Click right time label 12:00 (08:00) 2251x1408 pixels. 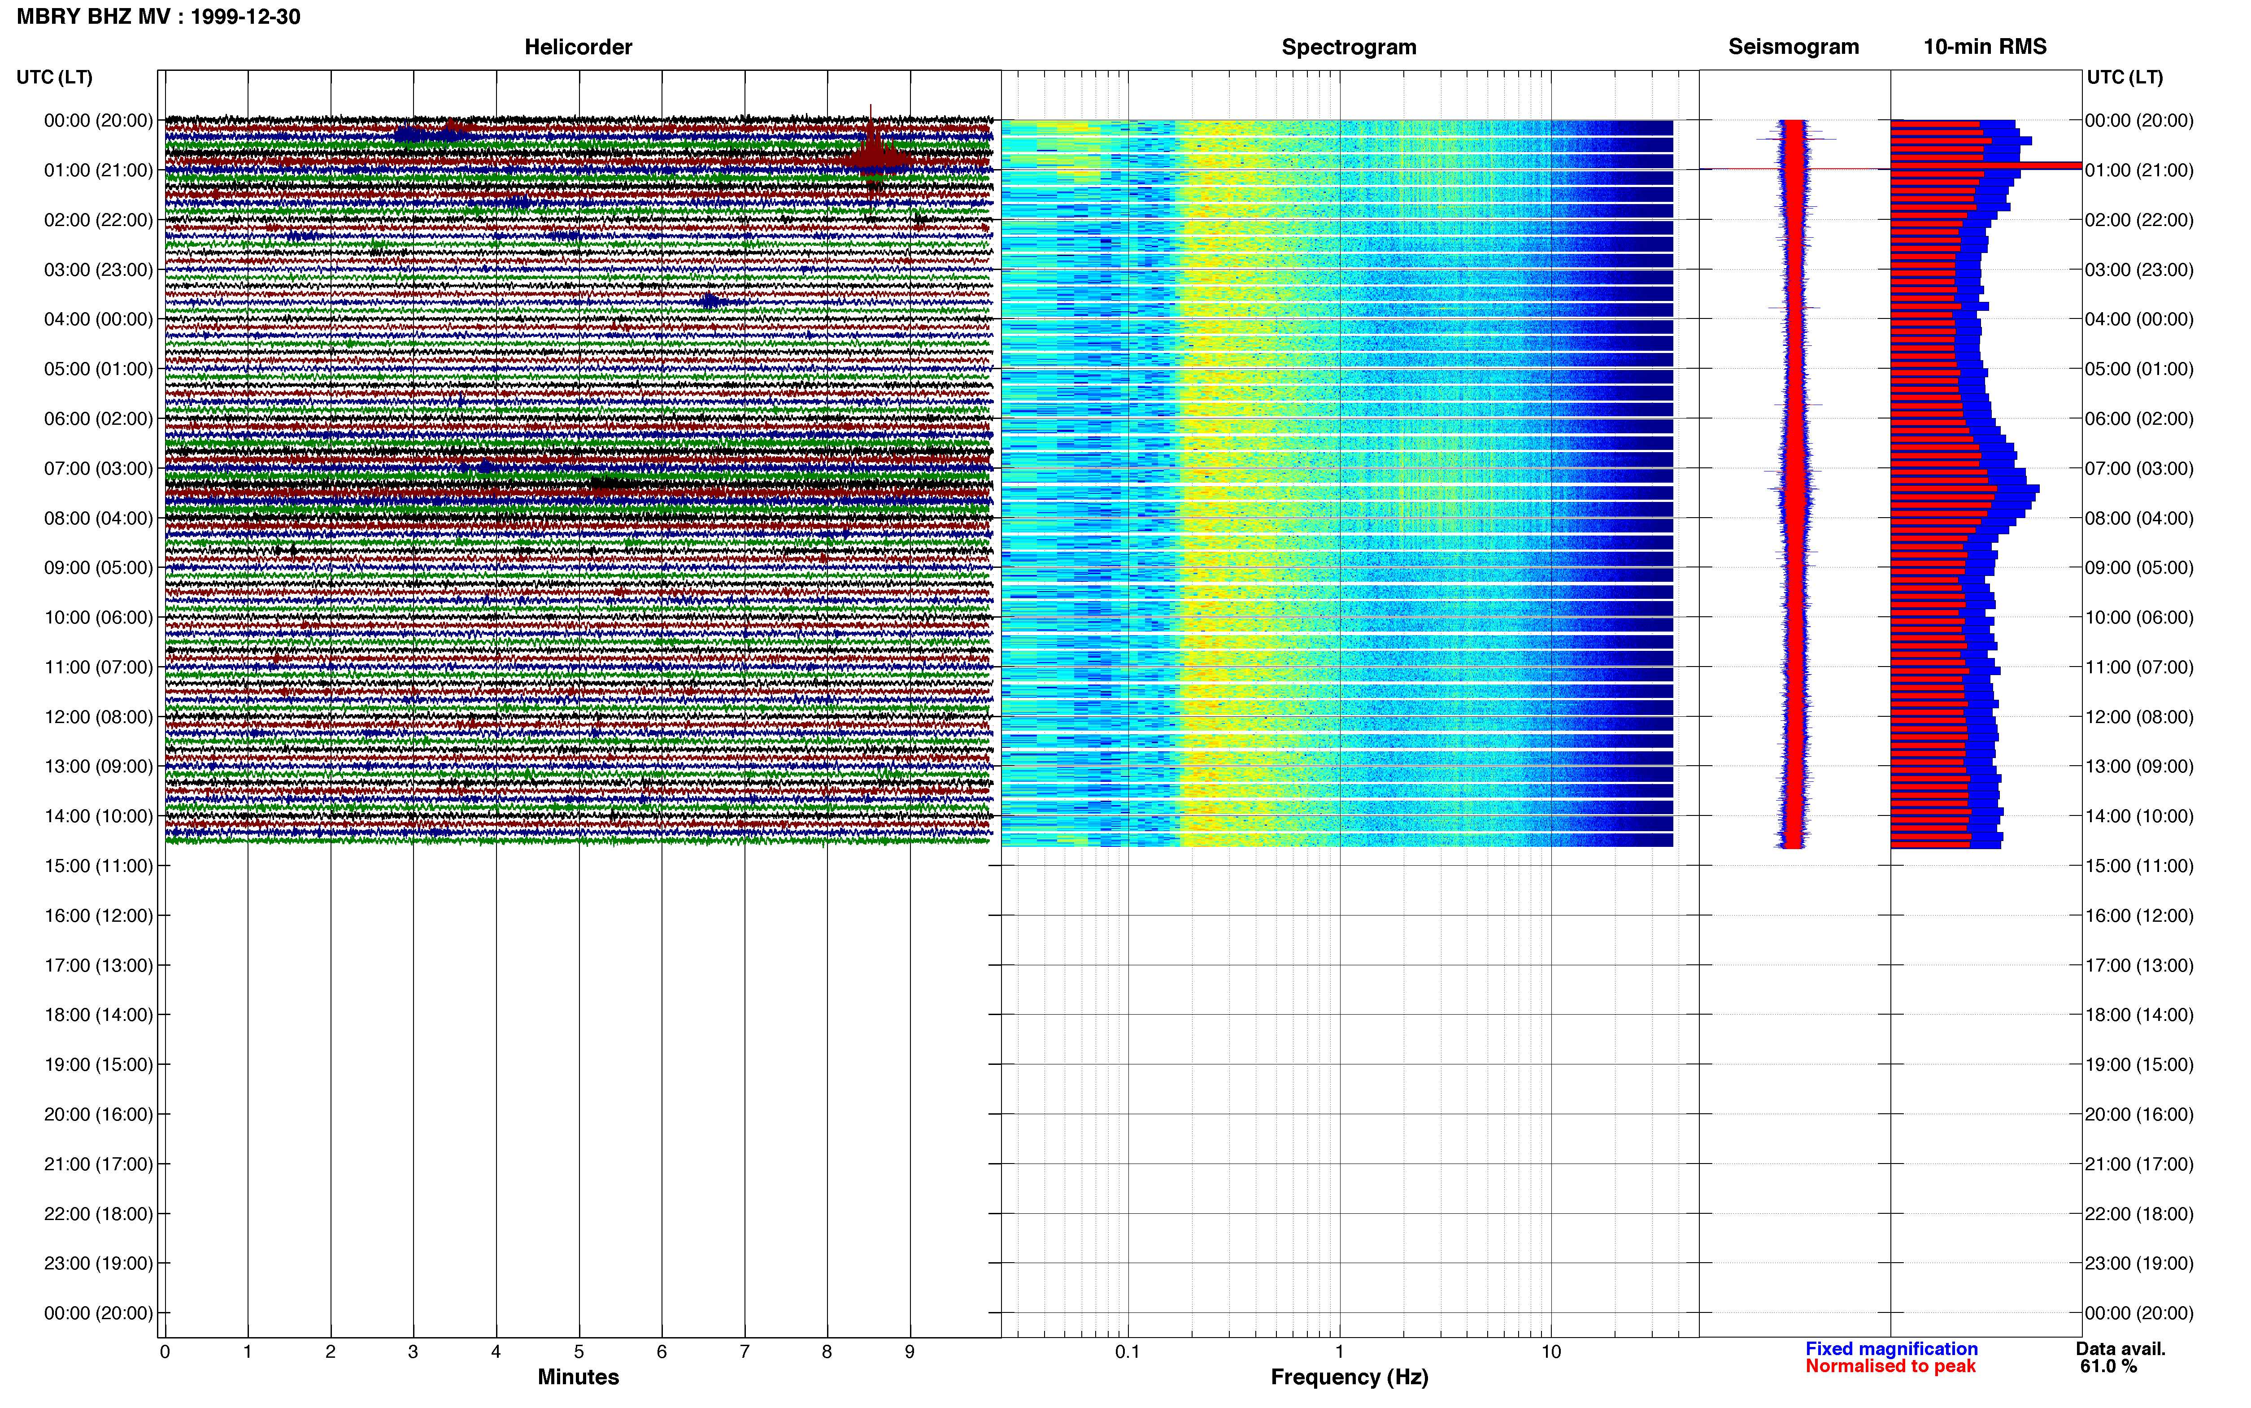coord(2139,717)
